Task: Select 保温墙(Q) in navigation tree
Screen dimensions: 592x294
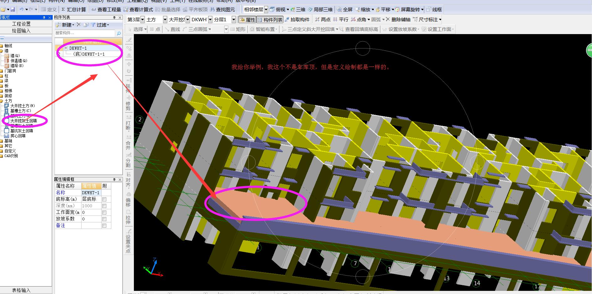Action: click(x=19, y=61)
